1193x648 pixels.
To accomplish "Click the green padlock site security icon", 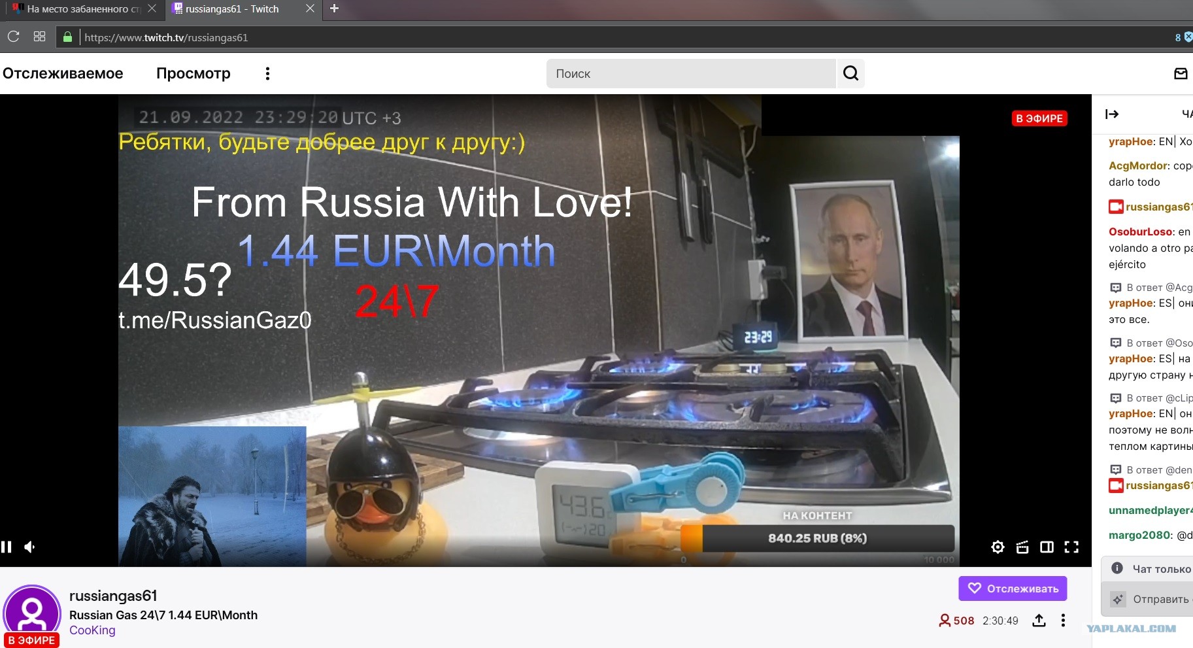I will [67, 37].
